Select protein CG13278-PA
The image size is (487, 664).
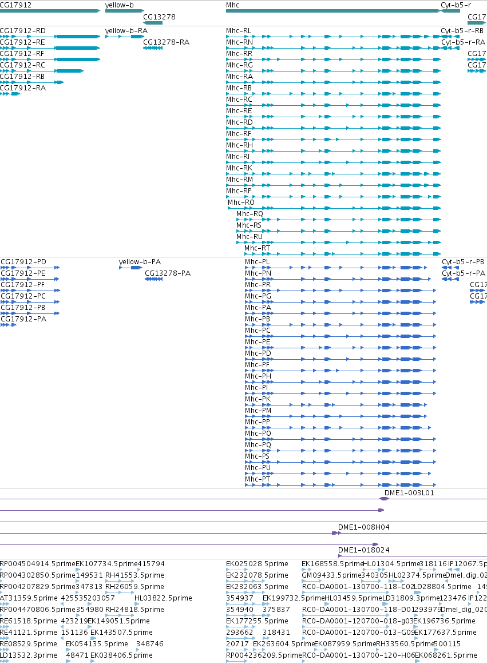(x=168, y=273)
